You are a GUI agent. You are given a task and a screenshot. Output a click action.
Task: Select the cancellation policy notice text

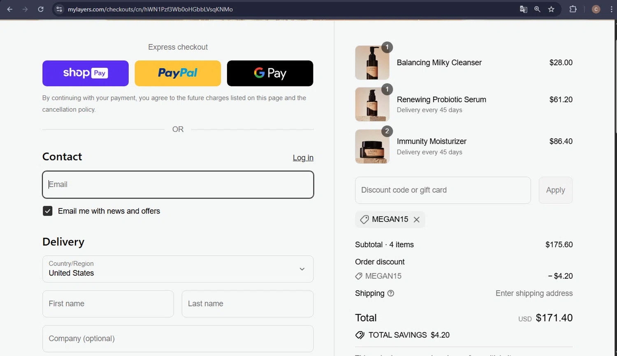coord(174,103)
